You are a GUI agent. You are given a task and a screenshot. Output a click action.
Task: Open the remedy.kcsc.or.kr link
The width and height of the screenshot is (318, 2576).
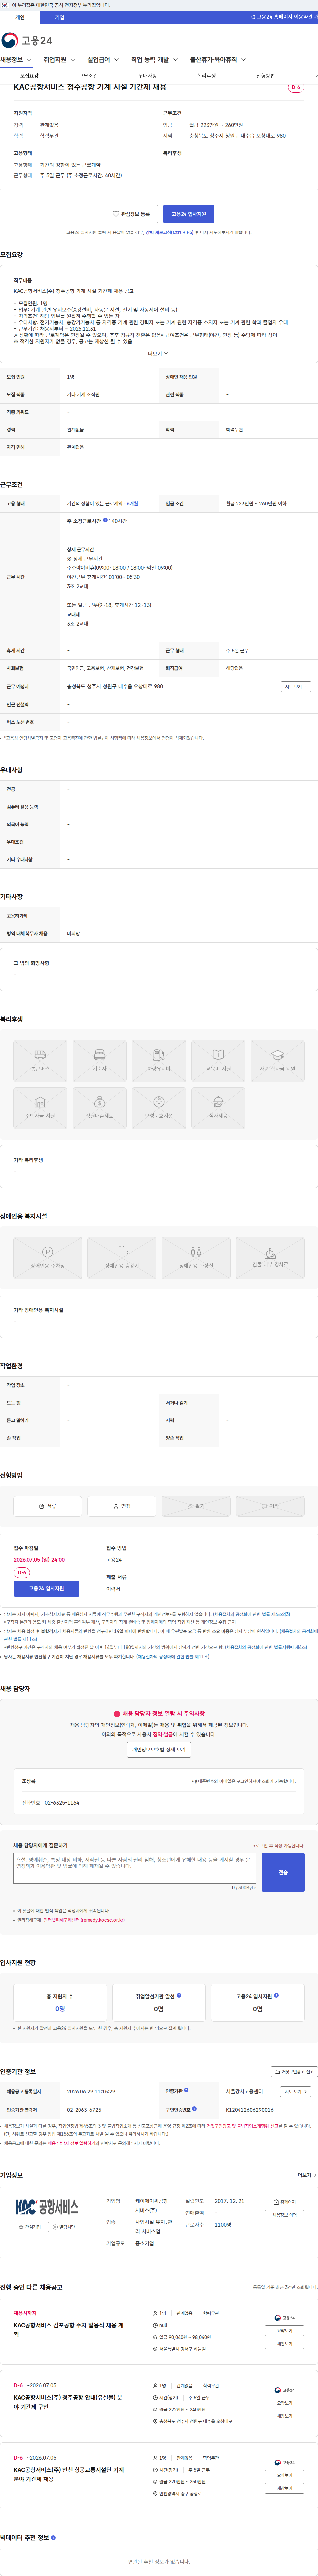[84, 1920]
